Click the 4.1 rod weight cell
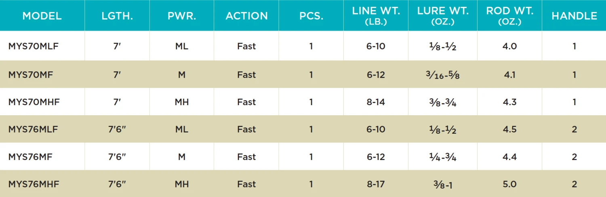The height and width of the screenshot is (197, 606). click(509, 75)
